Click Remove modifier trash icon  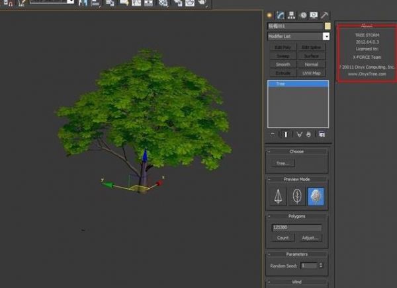tap(309, 134)
